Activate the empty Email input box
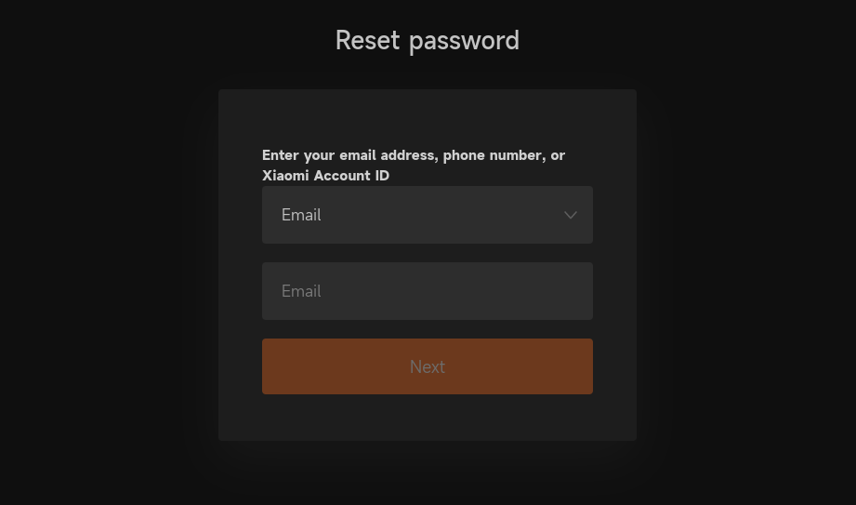This screenshot has width=856, height=505. (x=427, y=291)
